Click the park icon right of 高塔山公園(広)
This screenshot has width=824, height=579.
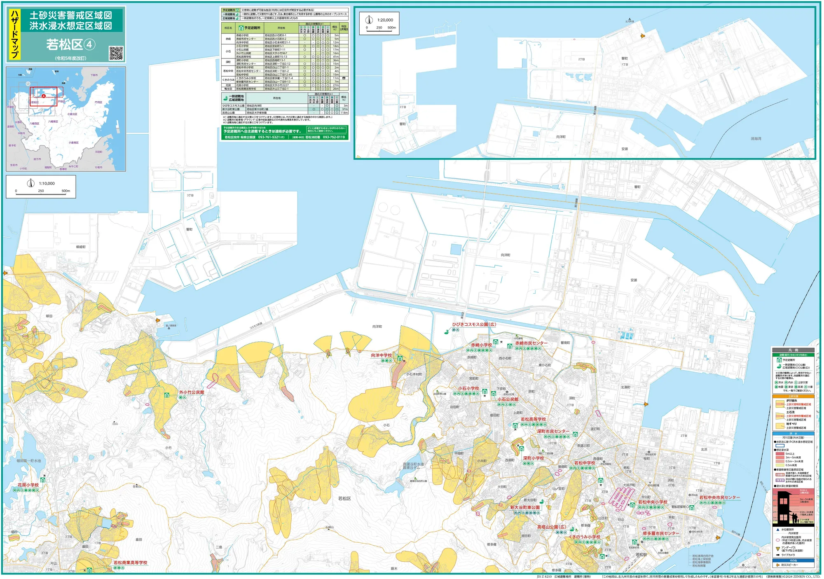pos(572,529)
